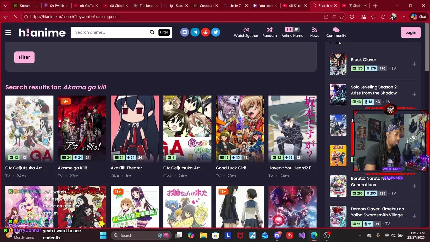This screenshot has width=430, height=242.
Task: Click the HiAnime logo
Action: click(x=42, y=32)
